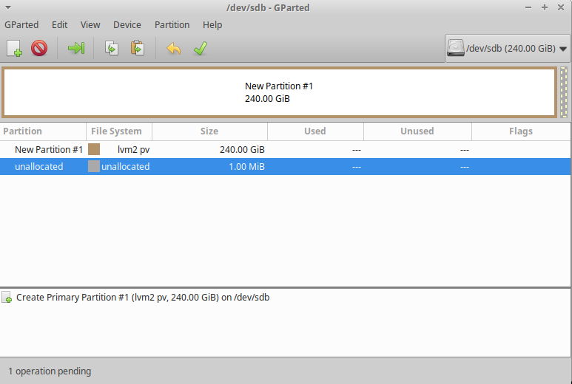The width and height of the screenshot is (572, 384).
Task: Select the New Partition #1 row name
Action: [x=49, y=150]
